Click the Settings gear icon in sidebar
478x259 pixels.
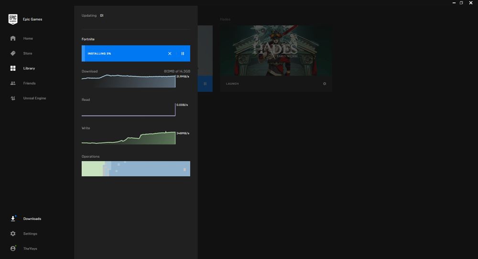(x=13, y=234)
